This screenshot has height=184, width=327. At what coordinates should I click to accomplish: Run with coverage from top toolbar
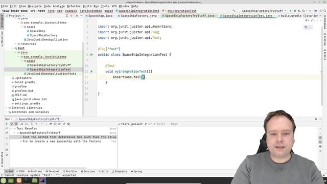tap(299, 11)
